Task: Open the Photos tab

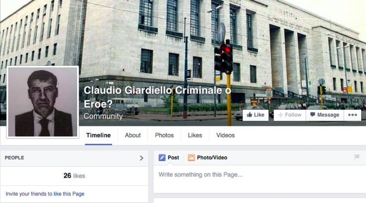Action: tap(164, 135)
